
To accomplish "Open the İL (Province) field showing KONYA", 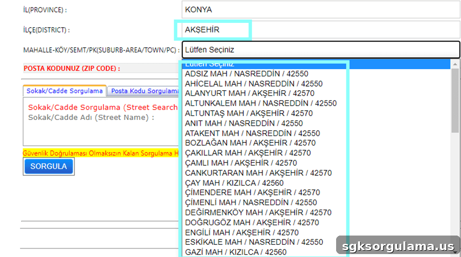I will tap(321, 10).
